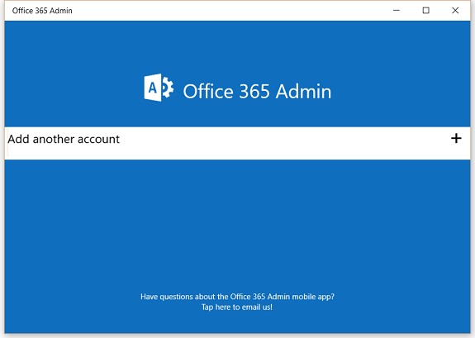This screenshot has height=338, width=475.
Task: Click the plus icon to add account
Action: [456, 139]
